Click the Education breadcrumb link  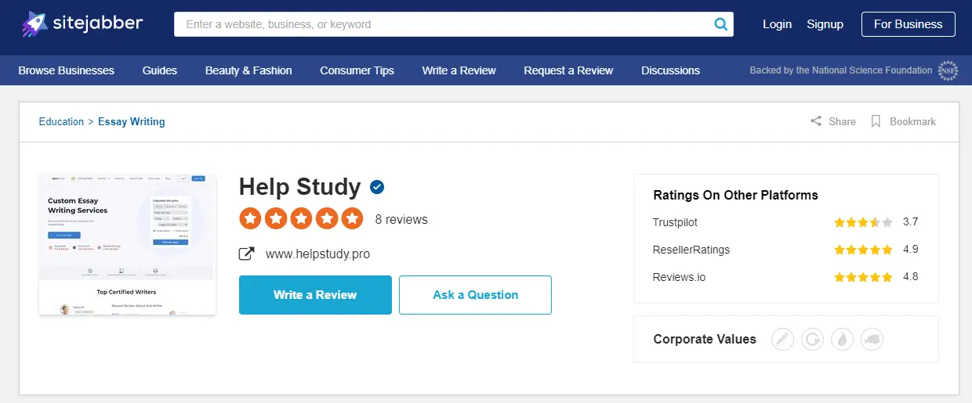[61, 121]
